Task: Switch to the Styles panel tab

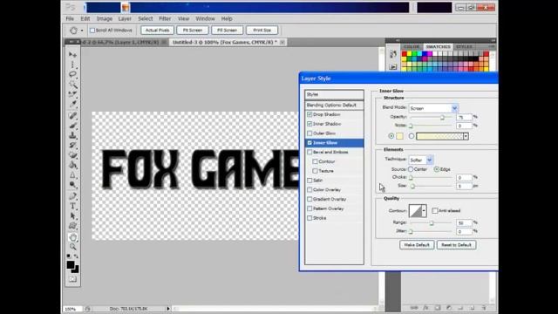Action: tap(464, 46)
